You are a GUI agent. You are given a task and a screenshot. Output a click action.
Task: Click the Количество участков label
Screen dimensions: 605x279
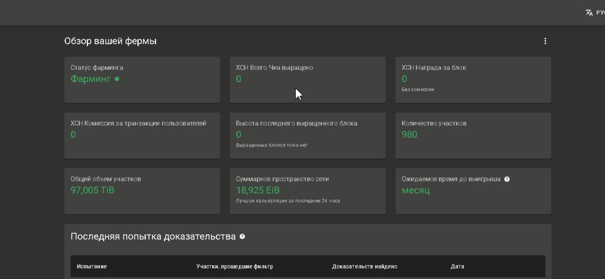(434, 123)
